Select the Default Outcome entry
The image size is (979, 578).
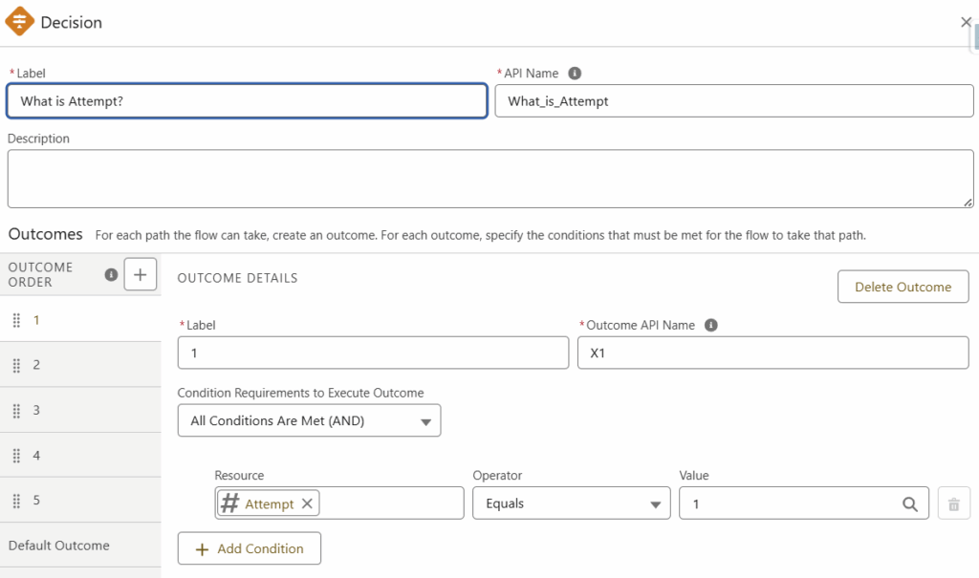click(59, 546)
